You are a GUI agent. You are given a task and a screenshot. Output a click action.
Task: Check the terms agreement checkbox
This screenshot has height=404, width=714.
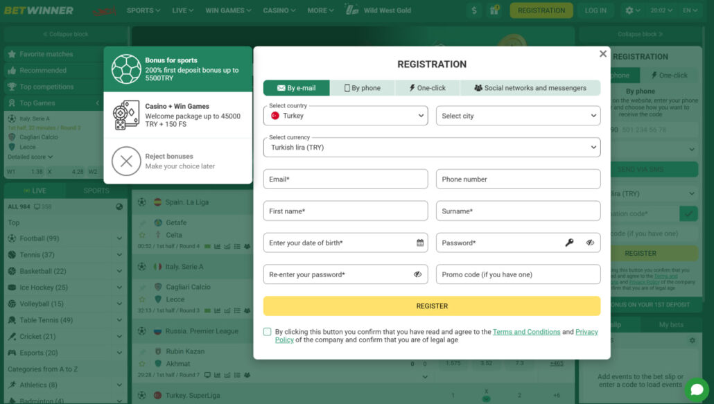point(268,332)
